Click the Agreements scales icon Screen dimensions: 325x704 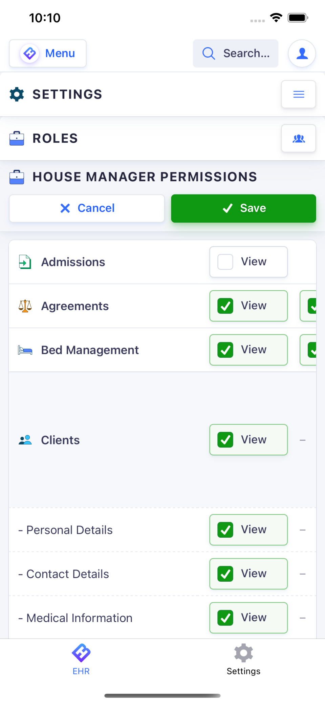[x=25, y=306]
